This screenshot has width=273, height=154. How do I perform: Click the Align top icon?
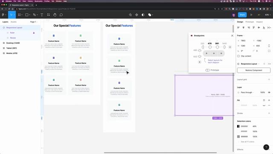(254, 27)
